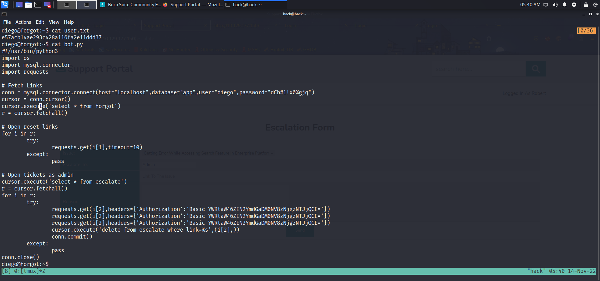Open the Kali applications menu
Viewport: 600px width, 281px height.
pos(5,5)
